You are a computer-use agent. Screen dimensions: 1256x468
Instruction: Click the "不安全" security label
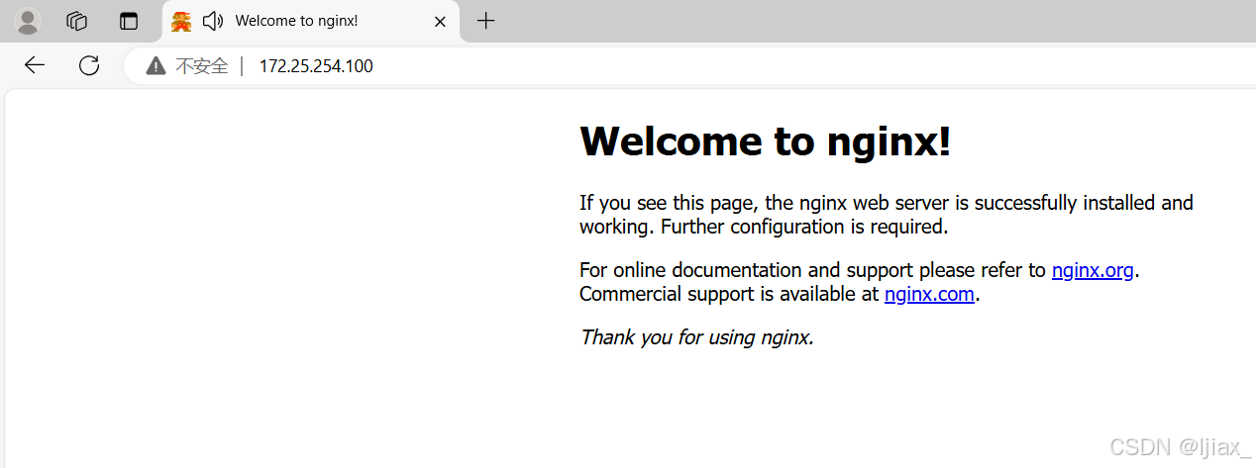[202, 66]
